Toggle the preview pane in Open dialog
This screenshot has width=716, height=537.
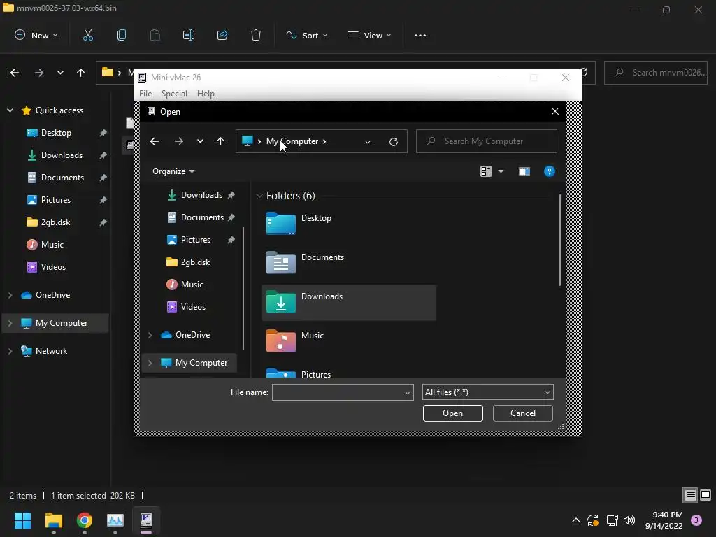click(x=524, y=171)
